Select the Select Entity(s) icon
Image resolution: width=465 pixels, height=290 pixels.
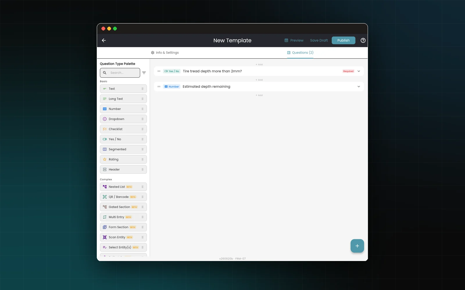[105, 247]
